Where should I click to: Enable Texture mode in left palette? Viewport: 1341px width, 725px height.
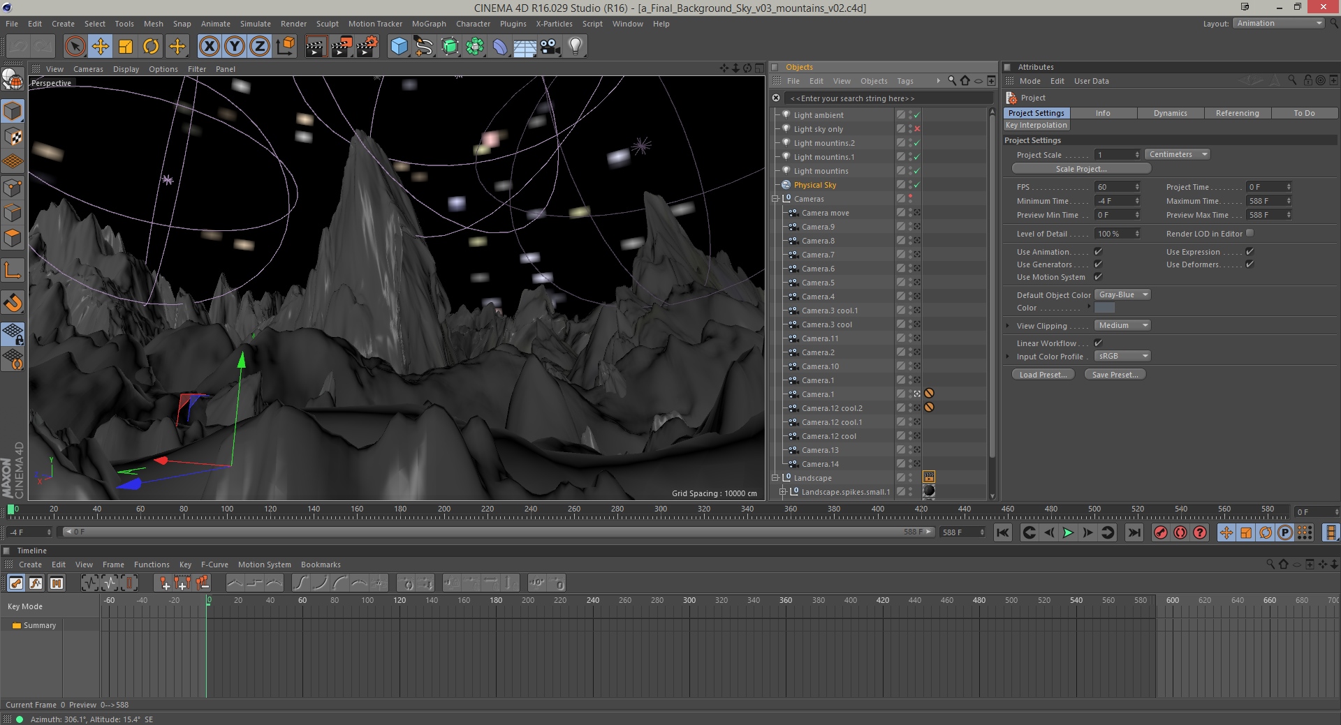pos(13,137)
